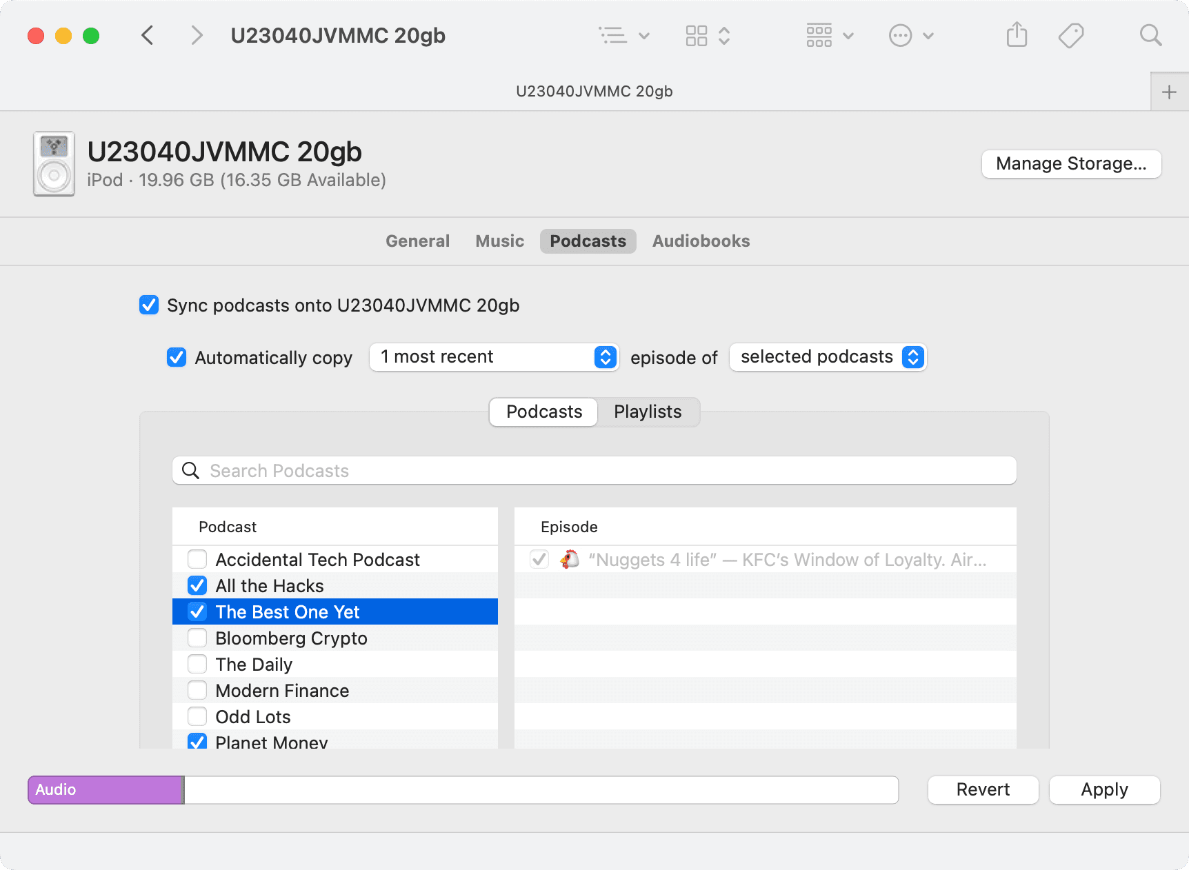Viewport: 1189px width, 870px height.
Task: Click the purple Audio storage bar segment
Action: click(x=105, y=789)
